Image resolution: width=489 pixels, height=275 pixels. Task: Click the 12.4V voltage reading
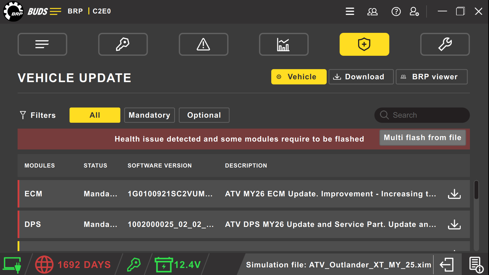(x=187, y=265)
